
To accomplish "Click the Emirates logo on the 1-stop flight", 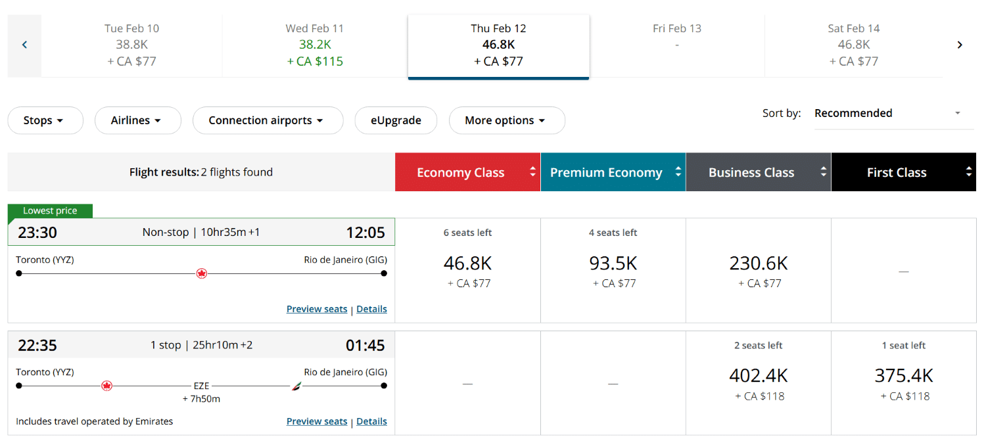I will pyautogui.click(x=298, y=385).
